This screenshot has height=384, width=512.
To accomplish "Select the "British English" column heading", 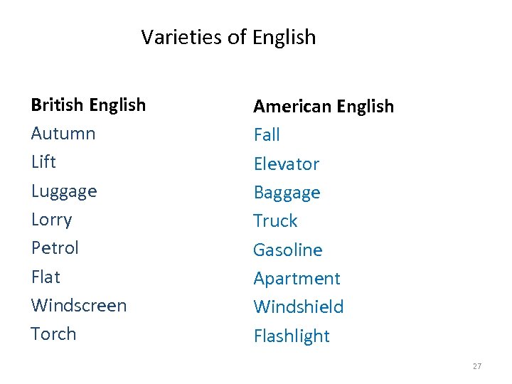I will point(88,105).
